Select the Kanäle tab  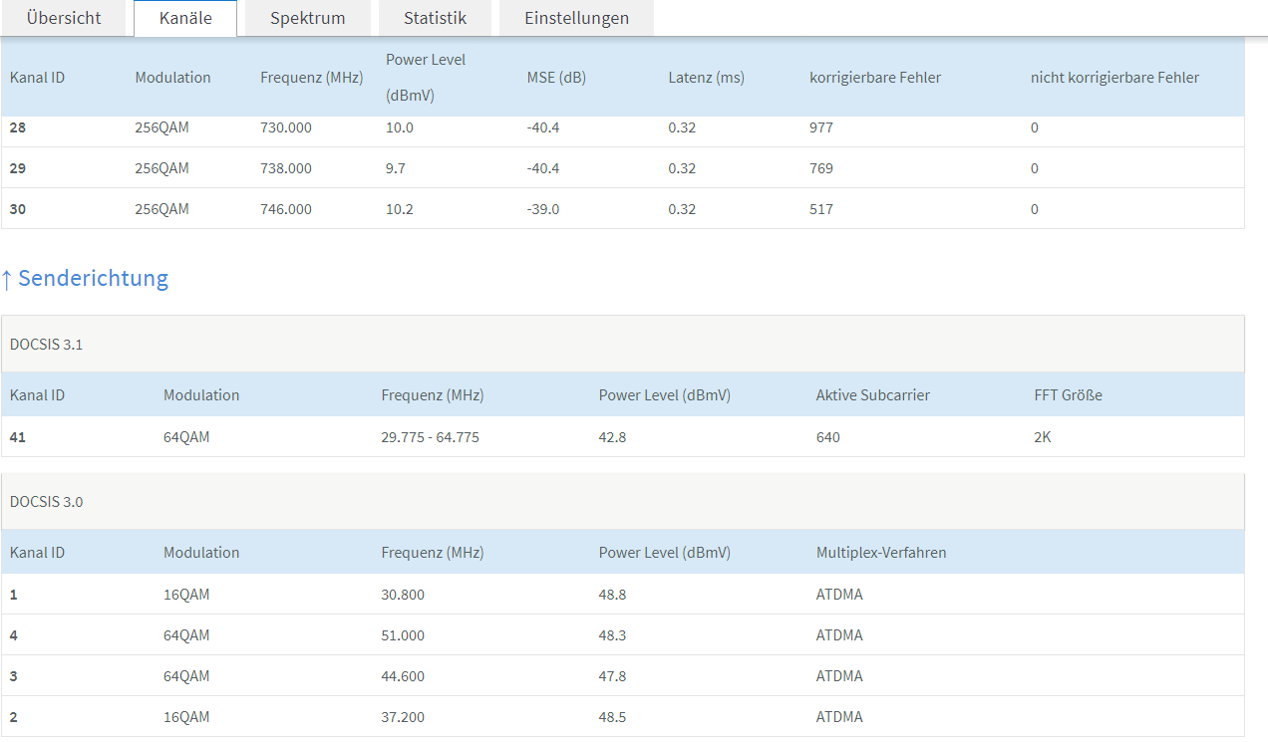(x=185, y=18)
